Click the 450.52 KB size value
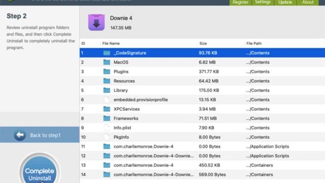Image resolution: width=325 pixels, height=183 pixels. point(209,165)
